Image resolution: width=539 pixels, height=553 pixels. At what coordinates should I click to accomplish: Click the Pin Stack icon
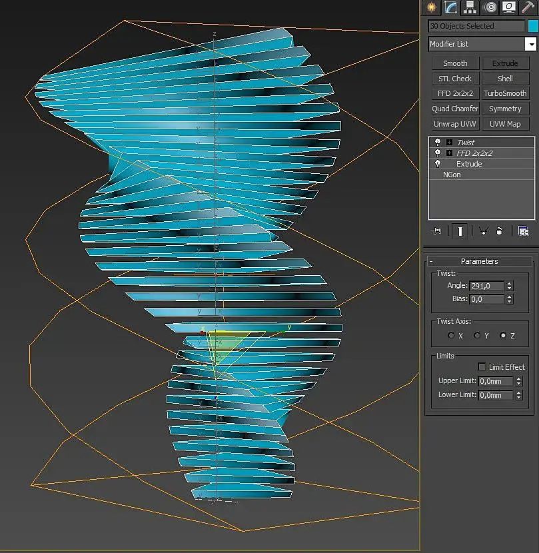pyautogui.click(x=436, y=231)
